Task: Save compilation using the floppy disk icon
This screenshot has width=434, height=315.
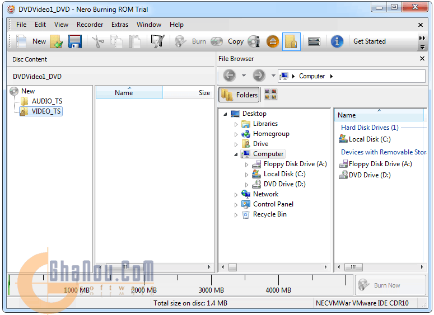Action: tap(75, 41)
